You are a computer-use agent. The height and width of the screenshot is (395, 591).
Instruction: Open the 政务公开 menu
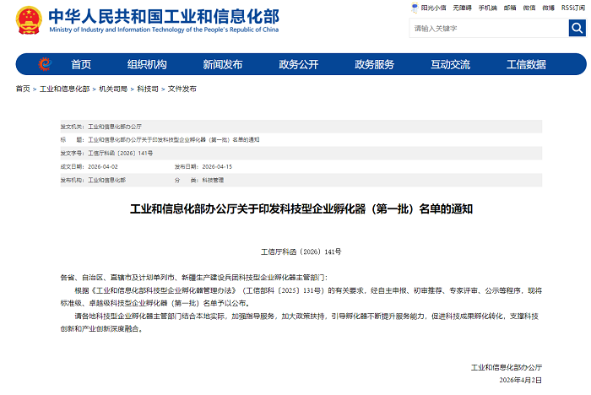coord(299,64)
